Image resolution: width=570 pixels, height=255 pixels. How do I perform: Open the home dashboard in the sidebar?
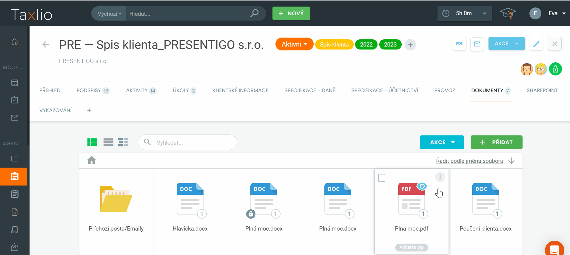pos(15,41)
